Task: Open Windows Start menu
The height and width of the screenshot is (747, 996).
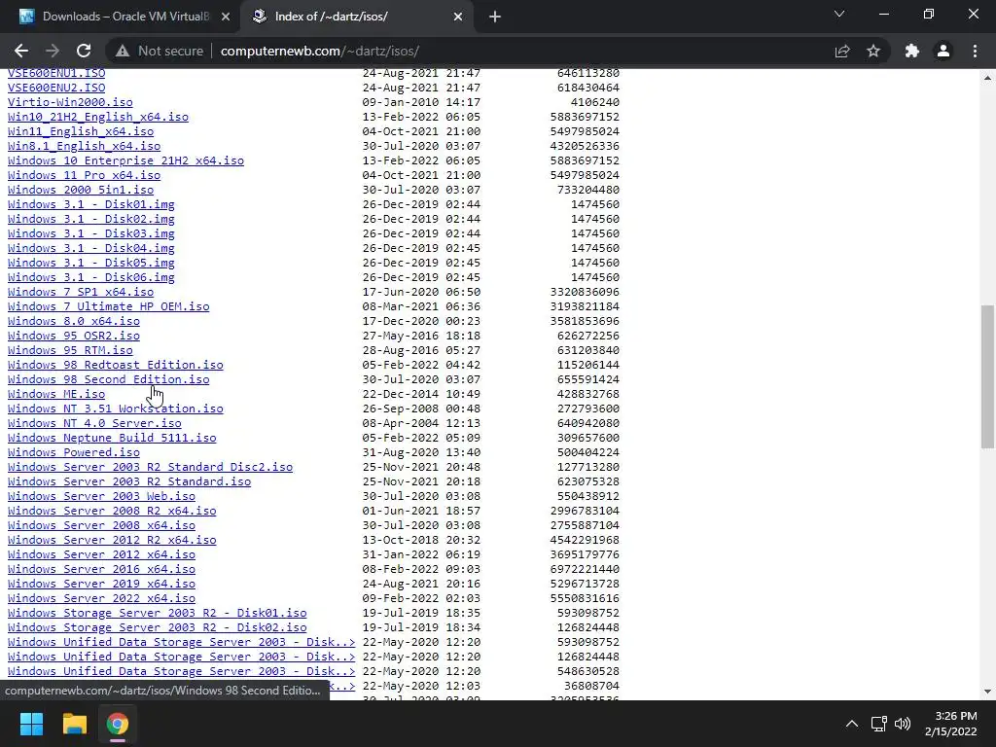Action: 31,724
